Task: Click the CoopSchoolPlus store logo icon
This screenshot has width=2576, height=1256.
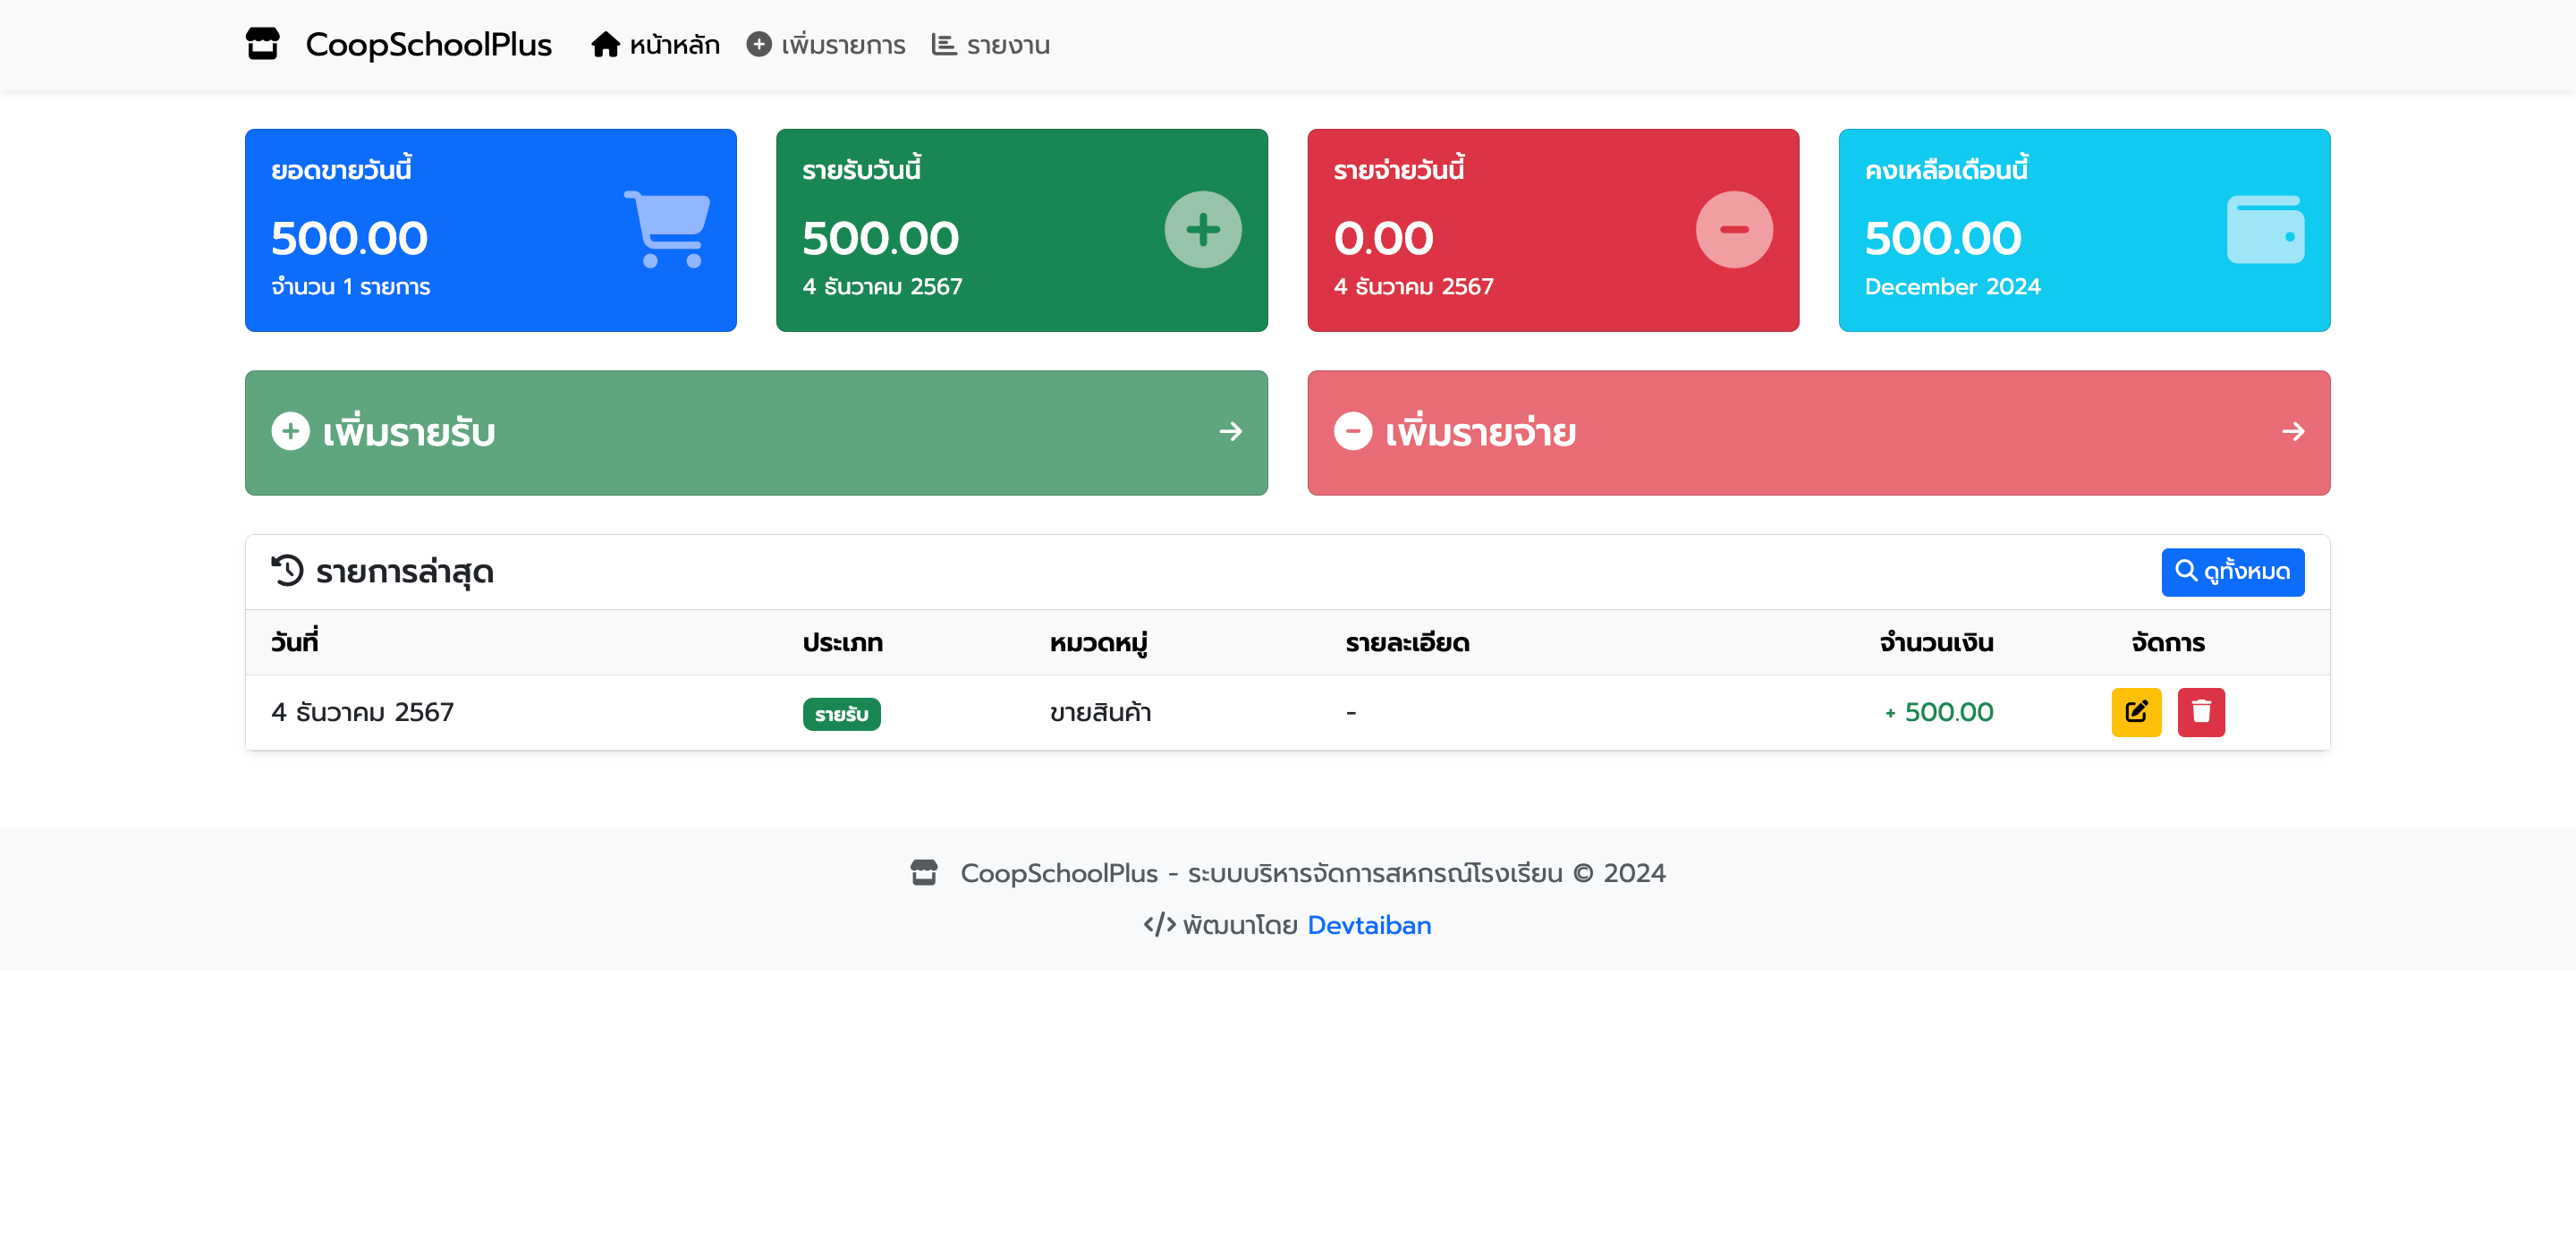Action: click(262, 44)
